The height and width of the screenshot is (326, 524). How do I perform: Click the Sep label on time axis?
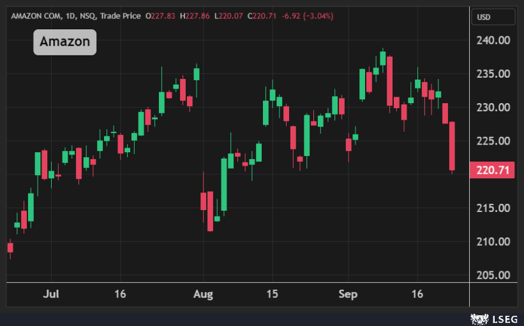tap(348, 294)
